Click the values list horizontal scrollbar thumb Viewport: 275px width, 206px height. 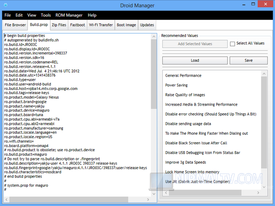[205, 193]
